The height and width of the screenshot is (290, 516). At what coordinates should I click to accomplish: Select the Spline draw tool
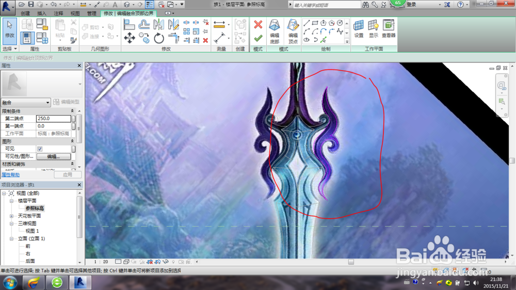(x=340, y=31)
